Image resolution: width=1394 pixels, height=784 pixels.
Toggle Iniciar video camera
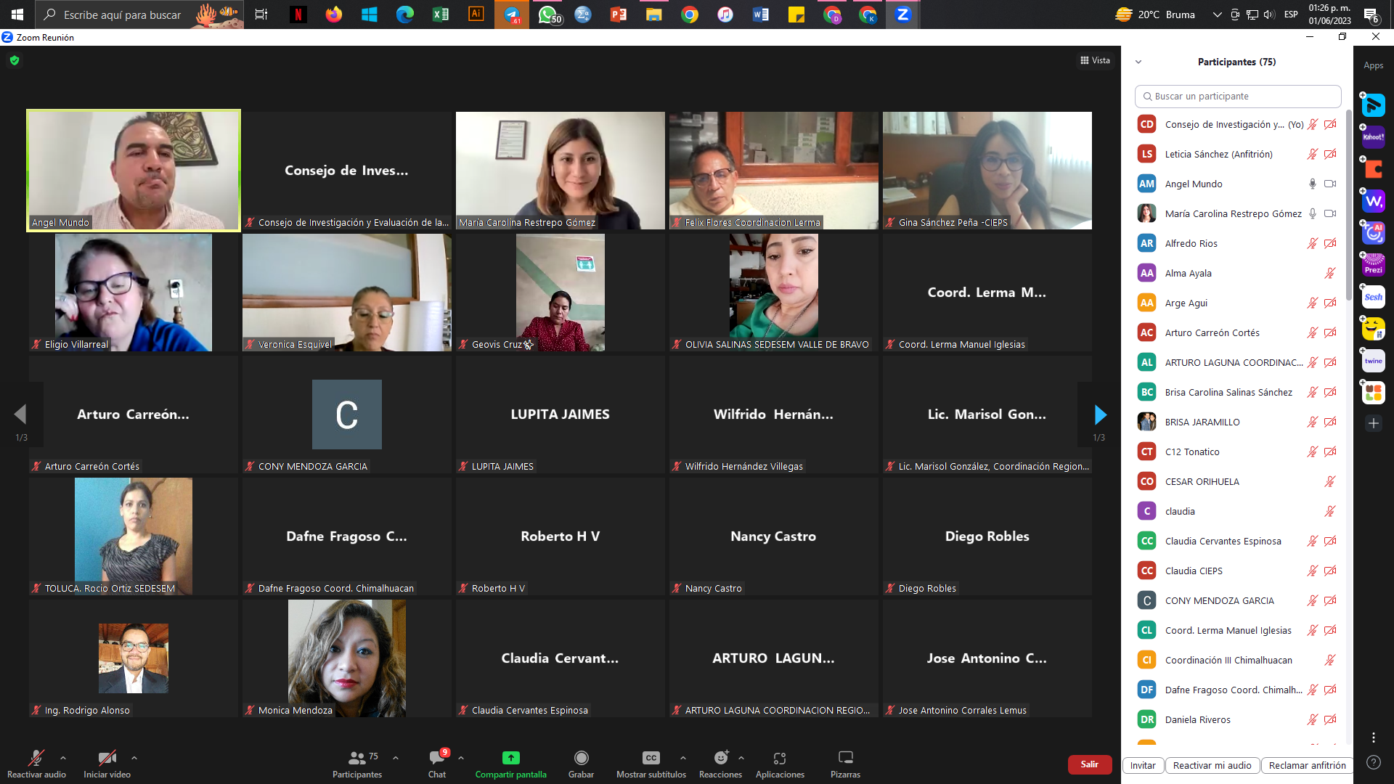(107, 758)
